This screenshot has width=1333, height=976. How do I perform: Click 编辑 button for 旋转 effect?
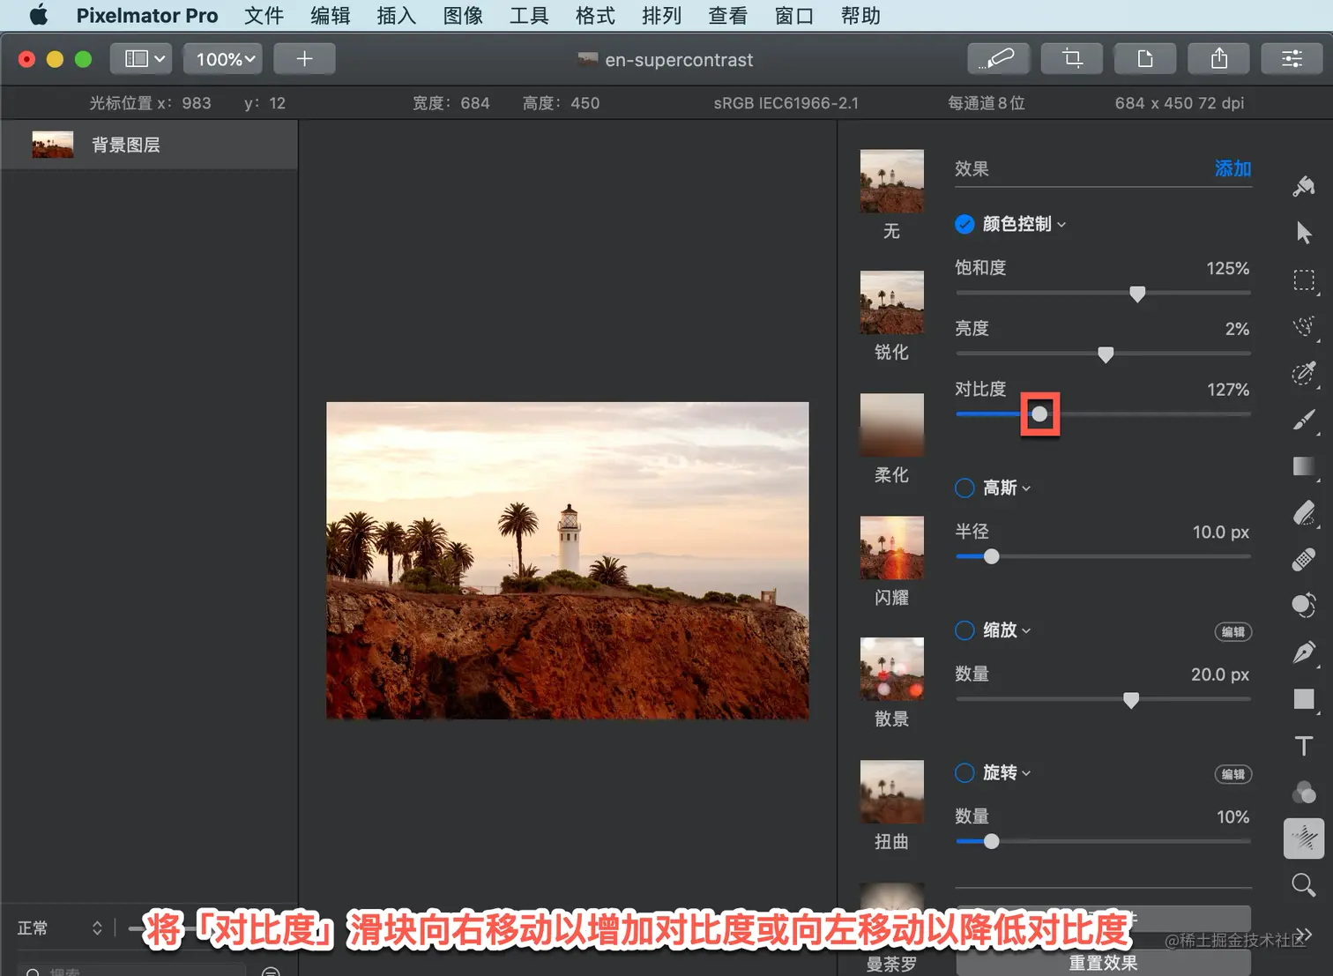[x=1233, y=774]
